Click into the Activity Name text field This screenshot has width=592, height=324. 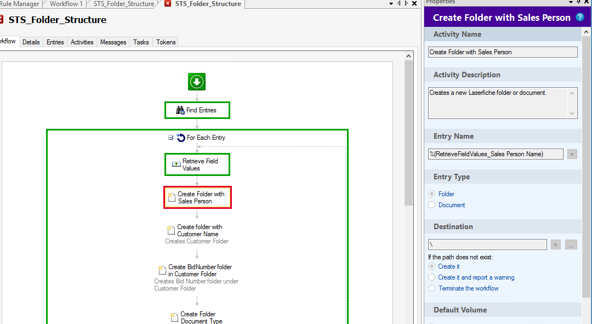click(x=502, y=52)
